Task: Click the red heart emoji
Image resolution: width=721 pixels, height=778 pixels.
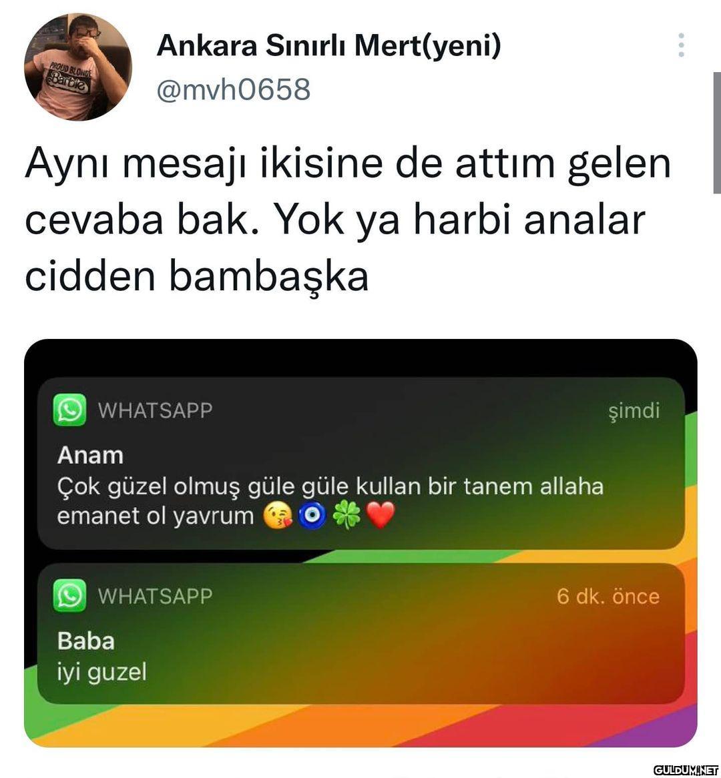Action: [x=381, y=516]
